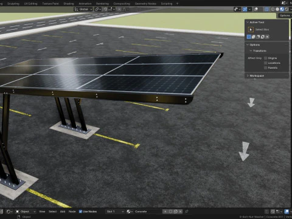
Task: Edit the Concrete material name field
Action: [148, 212]
